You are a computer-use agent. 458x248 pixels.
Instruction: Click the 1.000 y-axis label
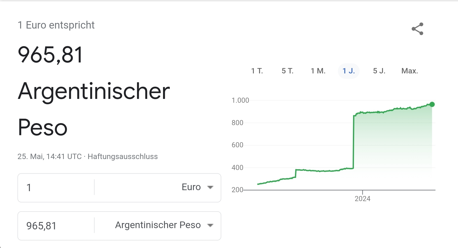coord(240,100)
